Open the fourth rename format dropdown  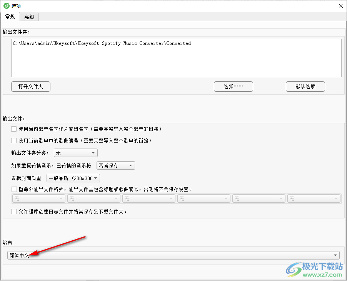[x=204, y=198]
